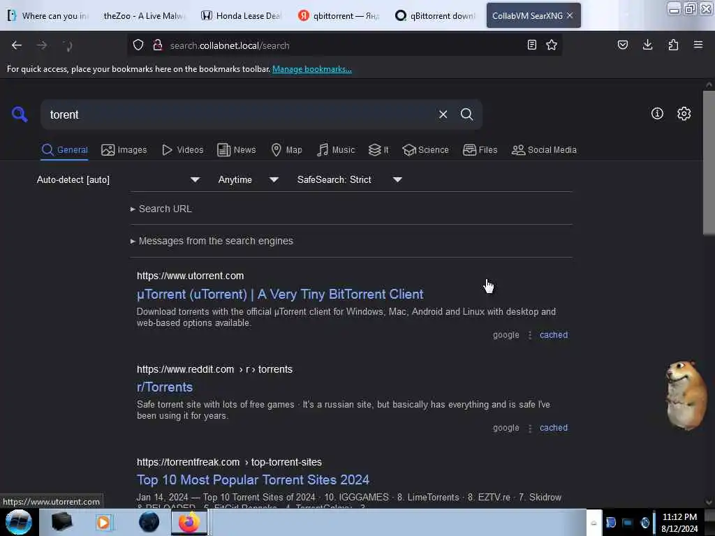Viewport: 715px width, 536px height.
Task: Click the network tray icon
Action: pos(628,523)
